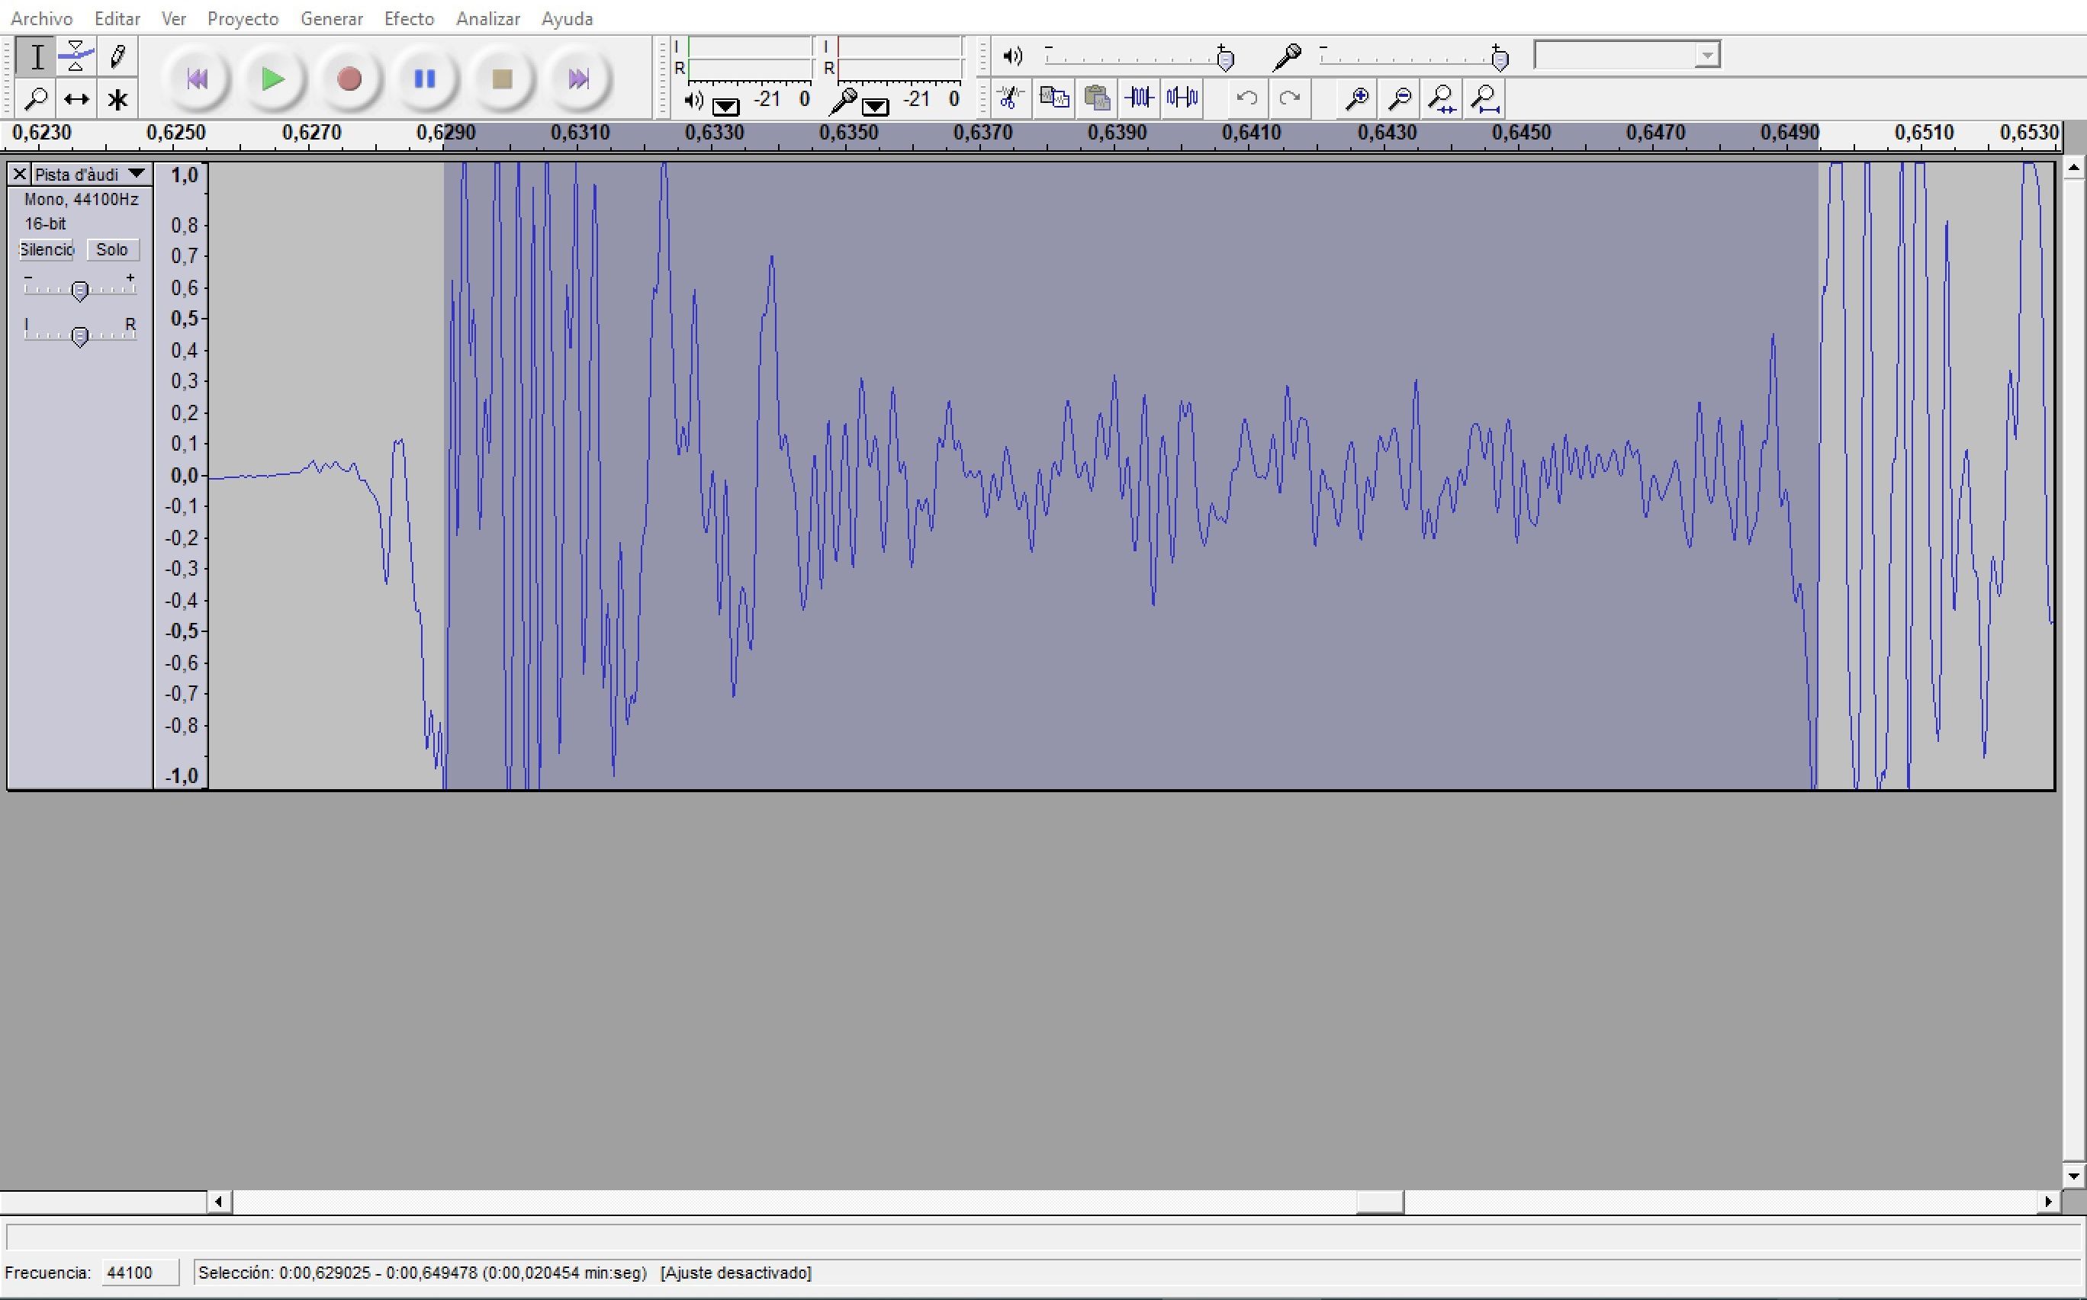Choose the Multi-tool asterisk icon
Image resolution: width=2087 pixels, height=1300 pixels.
117,100
